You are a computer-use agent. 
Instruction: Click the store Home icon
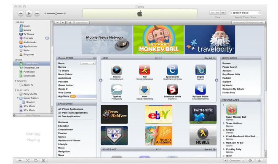tap(70, 23)
